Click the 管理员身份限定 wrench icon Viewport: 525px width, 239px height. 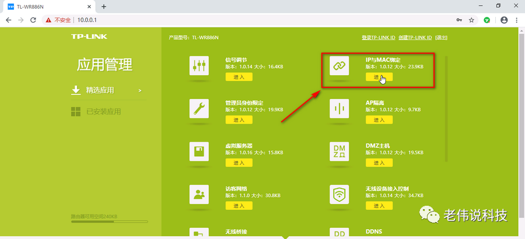[199, 108]
